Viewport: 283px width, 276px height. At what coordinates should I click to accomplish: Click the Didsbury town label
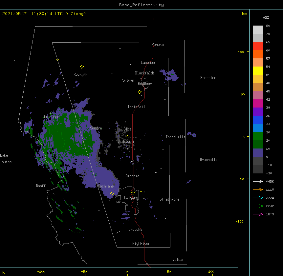pos(126,141)
